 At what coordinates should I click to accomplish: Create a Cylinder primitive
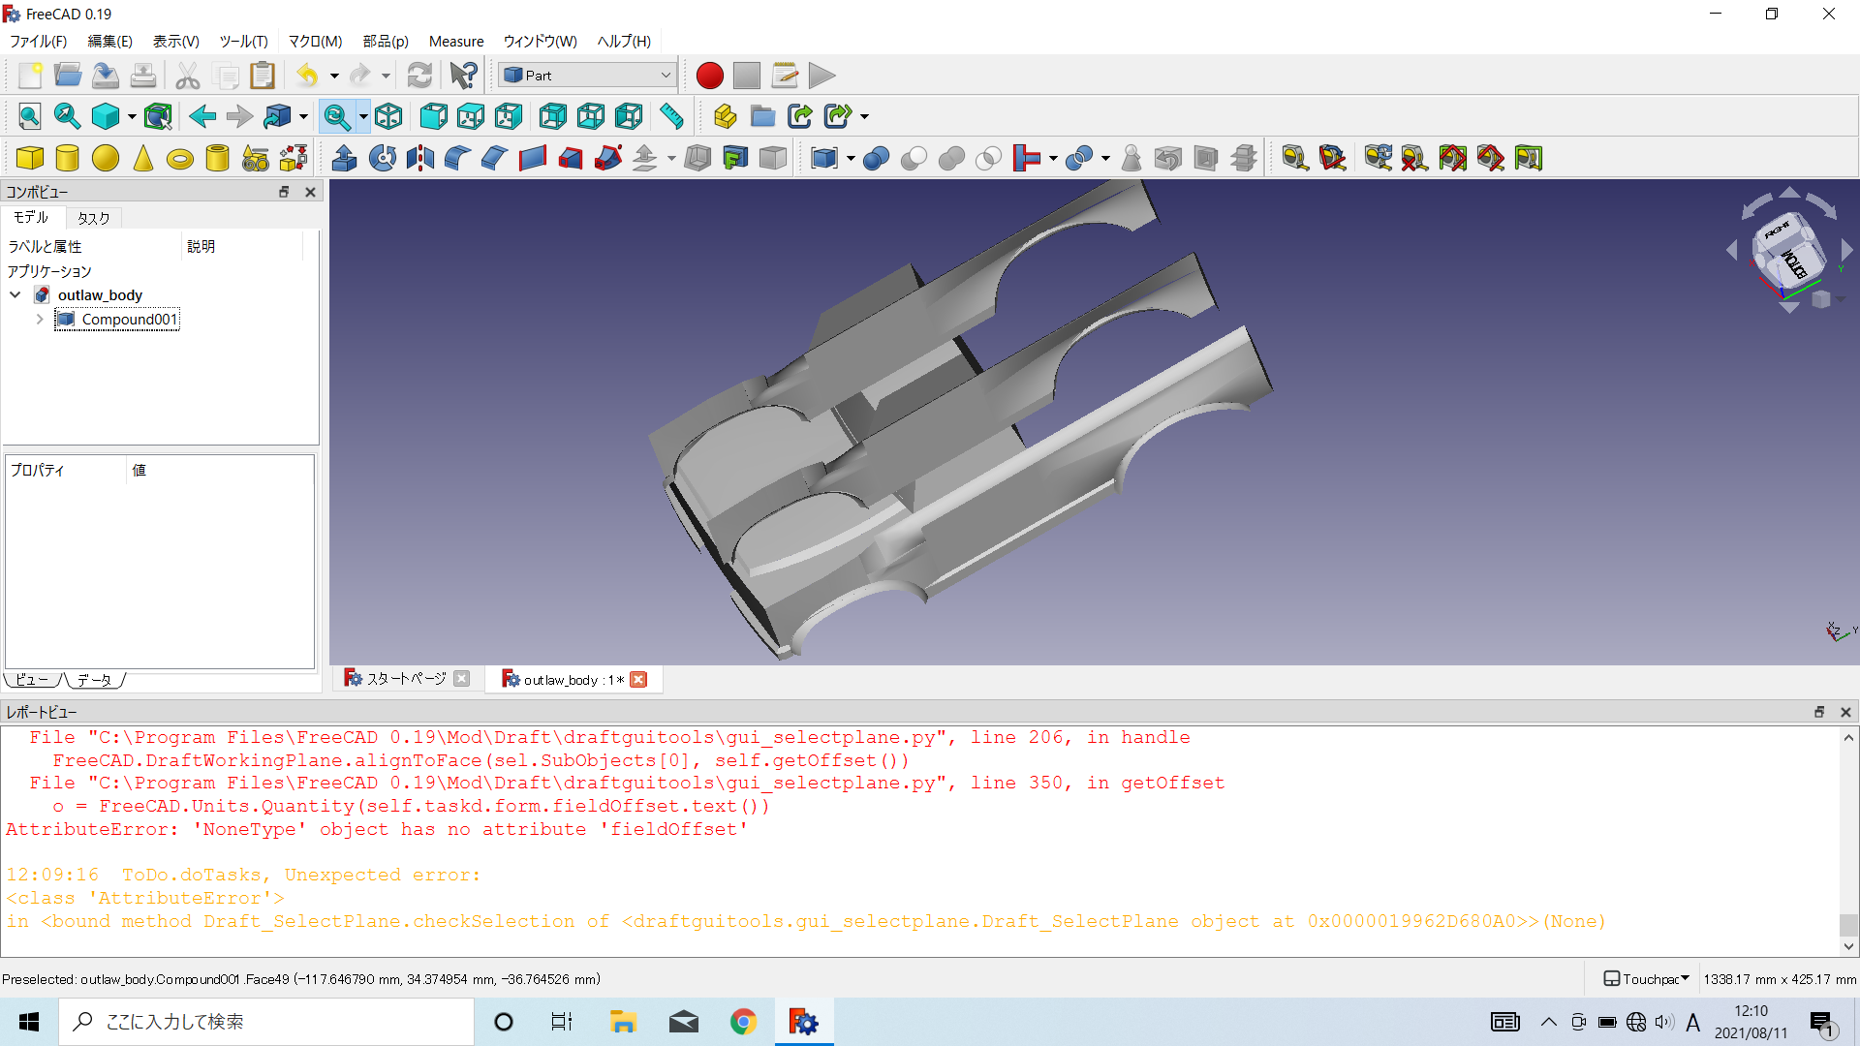(68, 158)
